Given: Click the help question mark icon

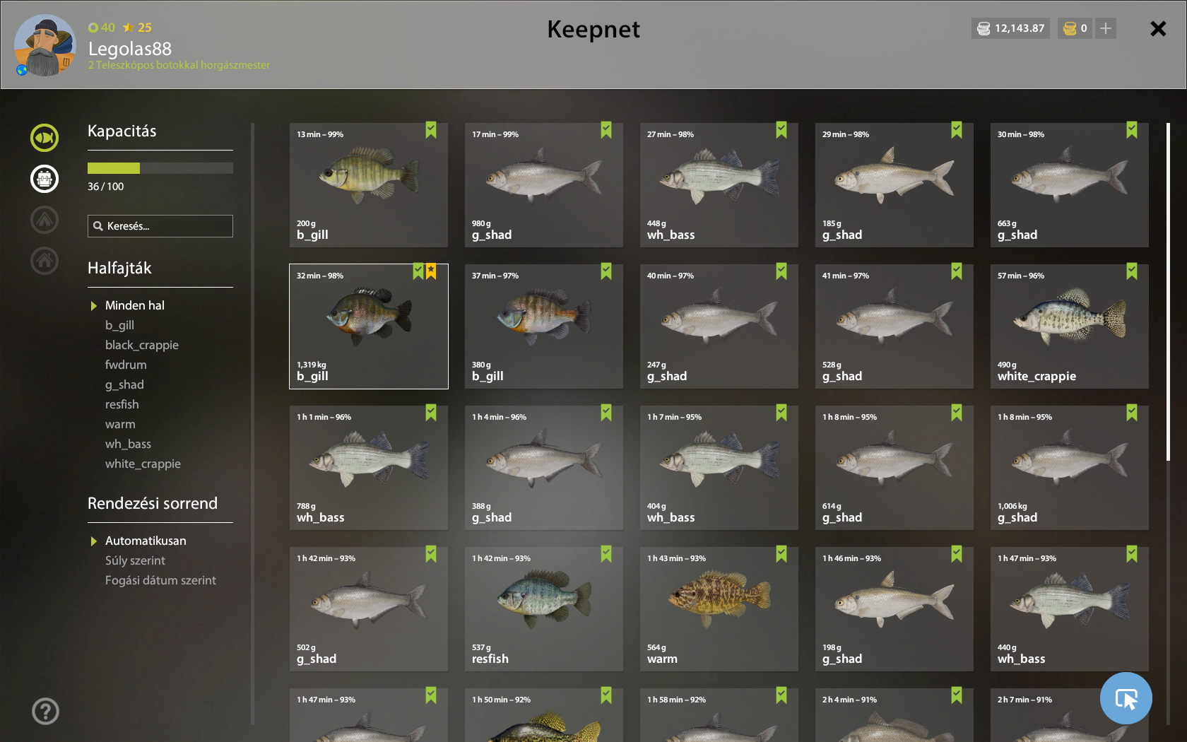Looking at the screenshot, I should point(45,711).
